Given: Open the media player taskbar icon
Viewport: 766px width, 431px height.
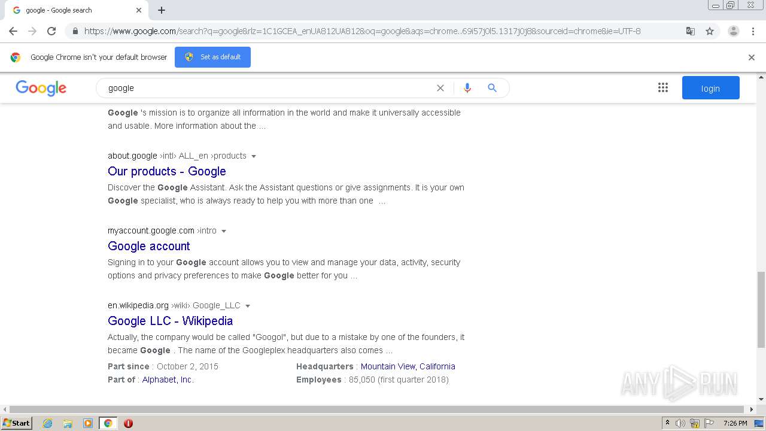Looking at the screenshot, I should (x=88, y=423).
